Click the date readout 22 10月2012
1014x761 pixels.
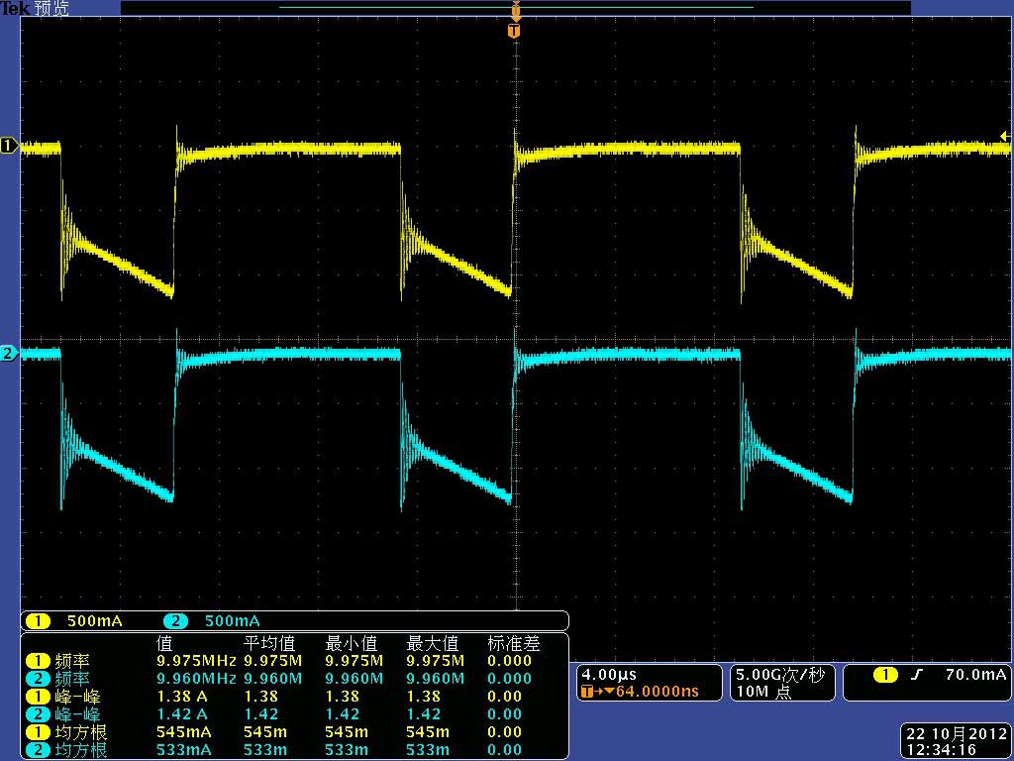tap(956, 734)
